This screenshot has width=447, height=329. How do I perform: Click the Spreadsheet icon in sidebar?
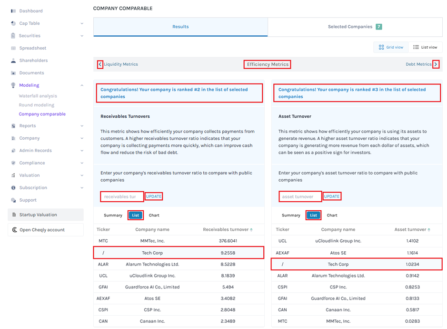tap(13, 48)
